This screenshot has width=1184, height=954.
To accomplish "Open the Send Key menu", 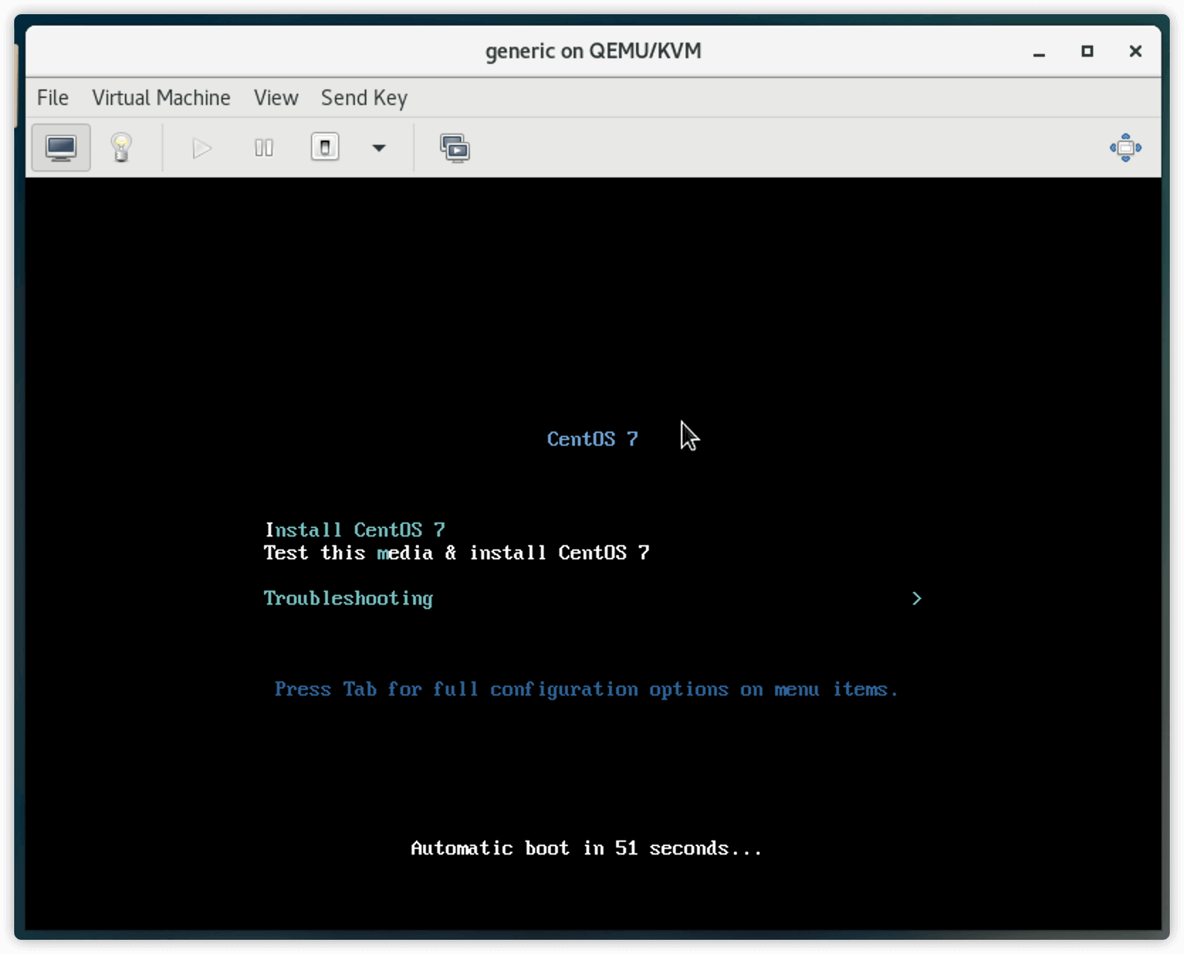I will click(364, 98).
